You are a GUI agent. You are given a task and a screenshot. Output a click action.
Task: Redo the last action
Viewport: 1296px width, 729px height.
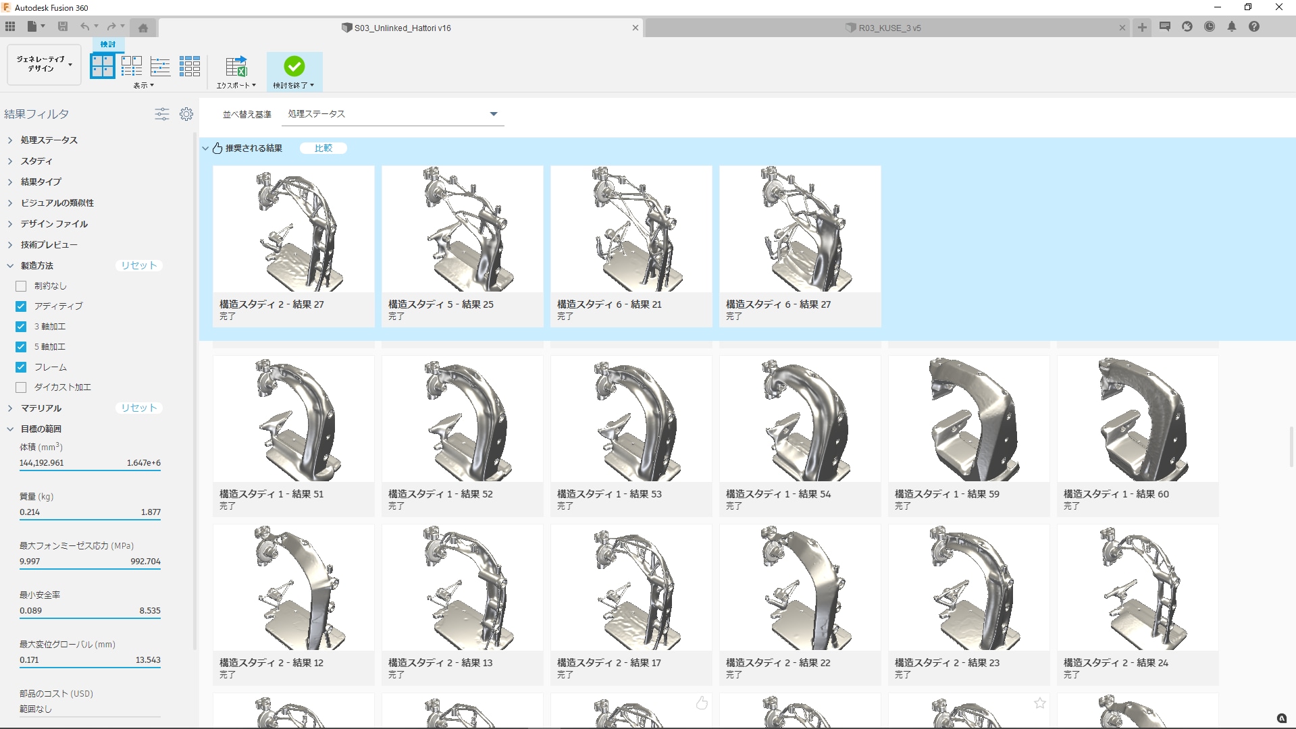(111, 26)
